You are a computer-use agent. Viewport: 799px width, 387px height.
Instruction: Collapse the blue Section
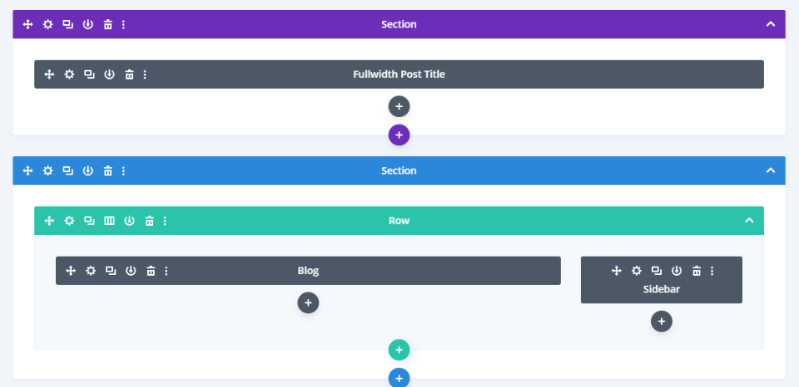771,170
